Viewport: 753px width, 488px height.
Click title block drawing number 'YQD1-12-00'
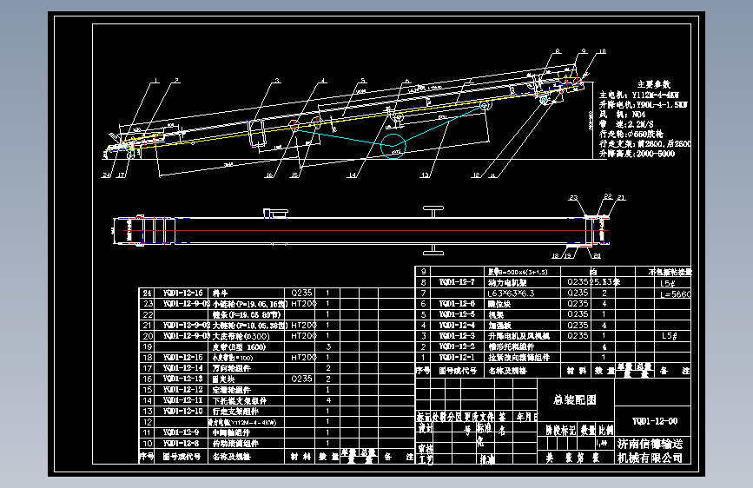tap(655, 421)
